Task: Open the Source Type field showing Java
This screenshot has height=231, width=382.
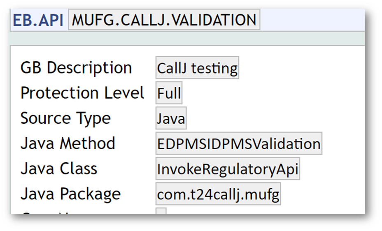Action: [x=171, y=119]
